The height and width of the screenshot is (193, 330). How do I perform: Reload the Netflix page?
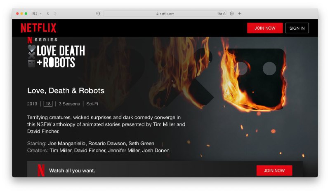(x=224, y=14)
